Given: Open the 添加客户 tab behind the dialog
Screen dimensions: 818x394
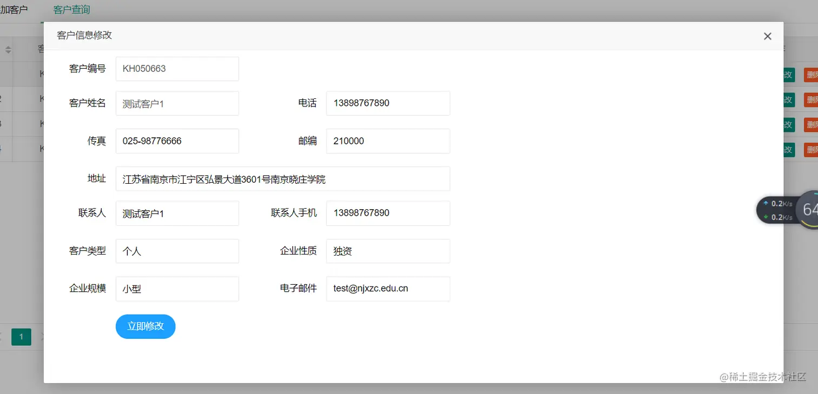Looking at the screenshot, I should [14, 10].
